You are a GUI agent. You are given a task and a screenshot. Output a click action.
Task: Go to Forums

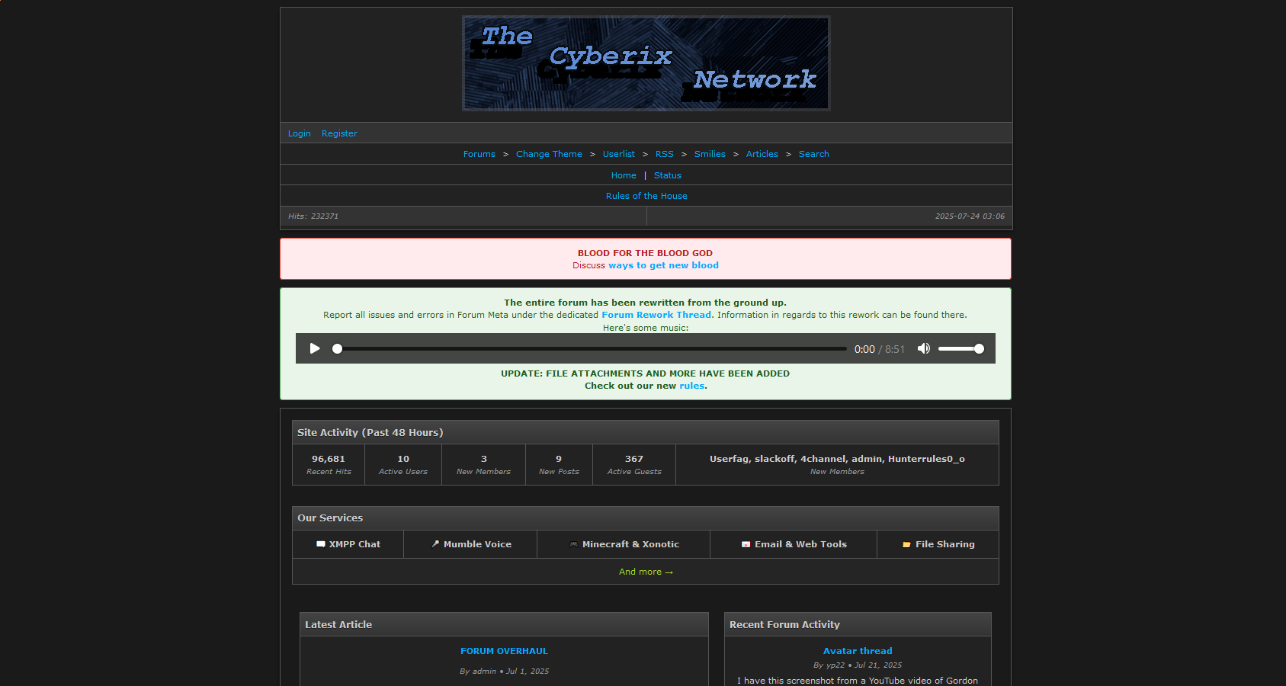[479, 154]
